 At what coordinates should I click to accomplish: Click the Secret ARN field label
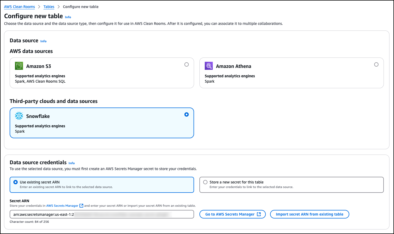(20, 201)
